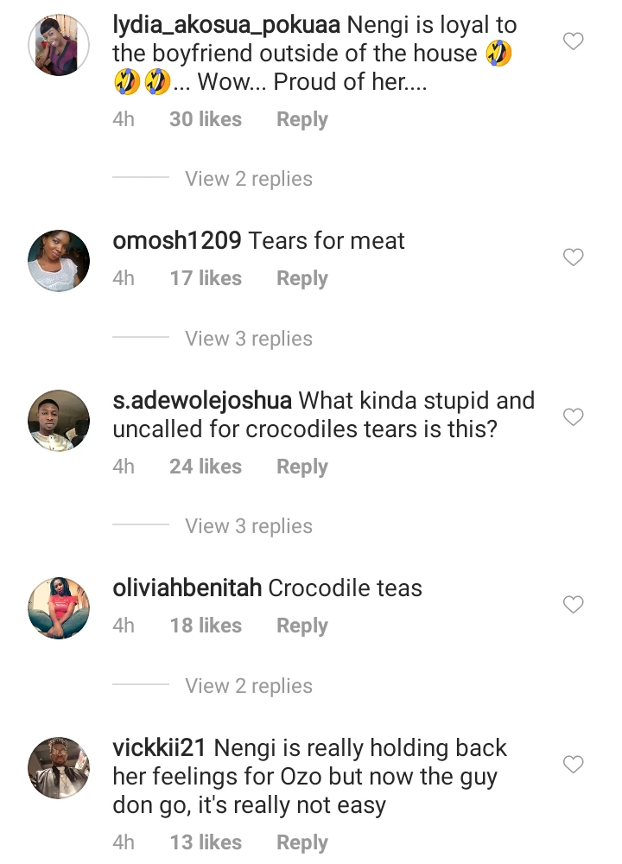This screenshot has height=864, width=622.
Task: Open omosh1209's avatar
Action: tap(60, 261)
